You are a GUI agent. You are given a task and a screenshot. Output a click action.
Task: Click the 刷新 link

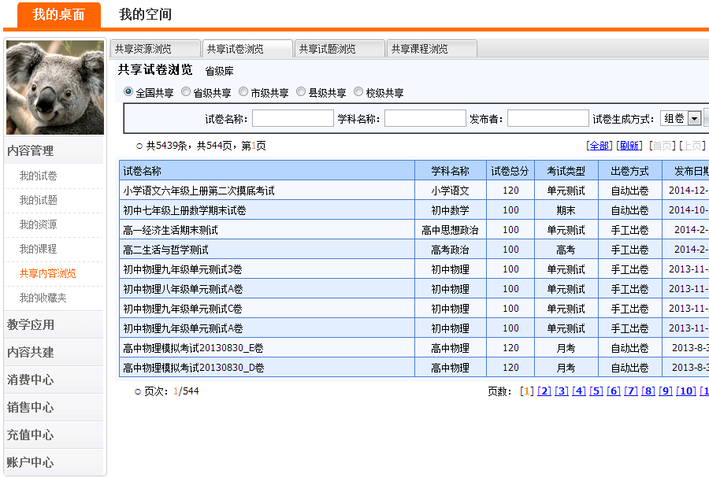pyautogui.click(x=629, y=146)
